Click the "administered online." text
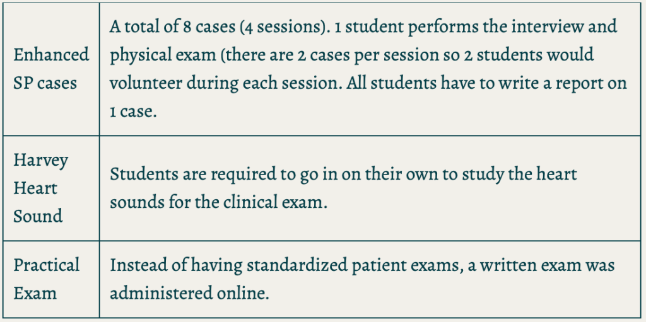Screen dimensions: 646x322 pos(189,293)
